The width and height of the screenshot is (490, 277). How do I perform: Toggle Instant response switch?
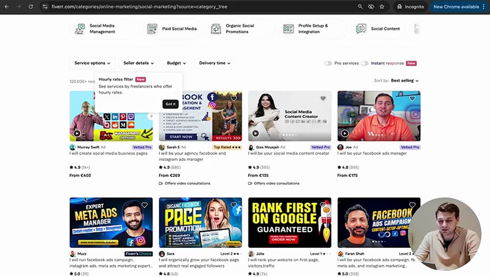[x=364, y=63]
